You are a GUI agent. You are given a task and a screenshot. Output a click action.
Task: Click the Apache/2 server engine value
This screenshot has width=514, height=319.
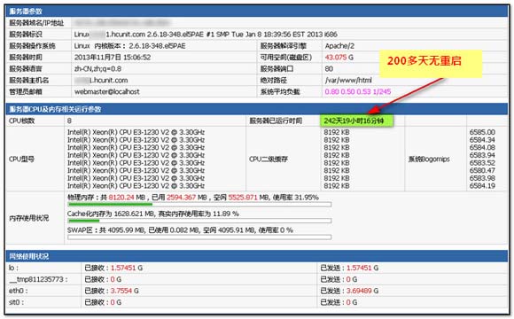point(339,46)
